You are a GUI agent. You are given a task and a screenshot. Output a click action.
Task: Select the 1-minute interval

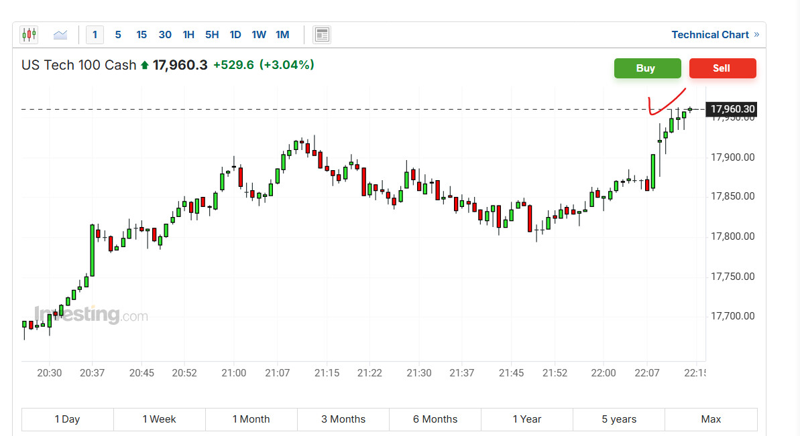95,35
